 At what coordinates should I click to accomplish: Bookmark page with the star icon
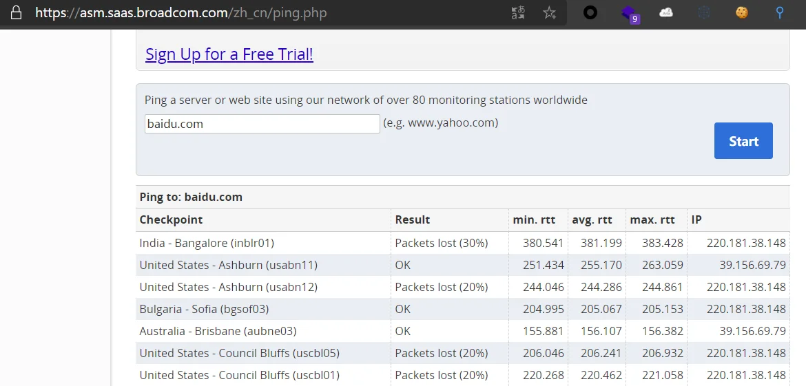pos(550,13)
